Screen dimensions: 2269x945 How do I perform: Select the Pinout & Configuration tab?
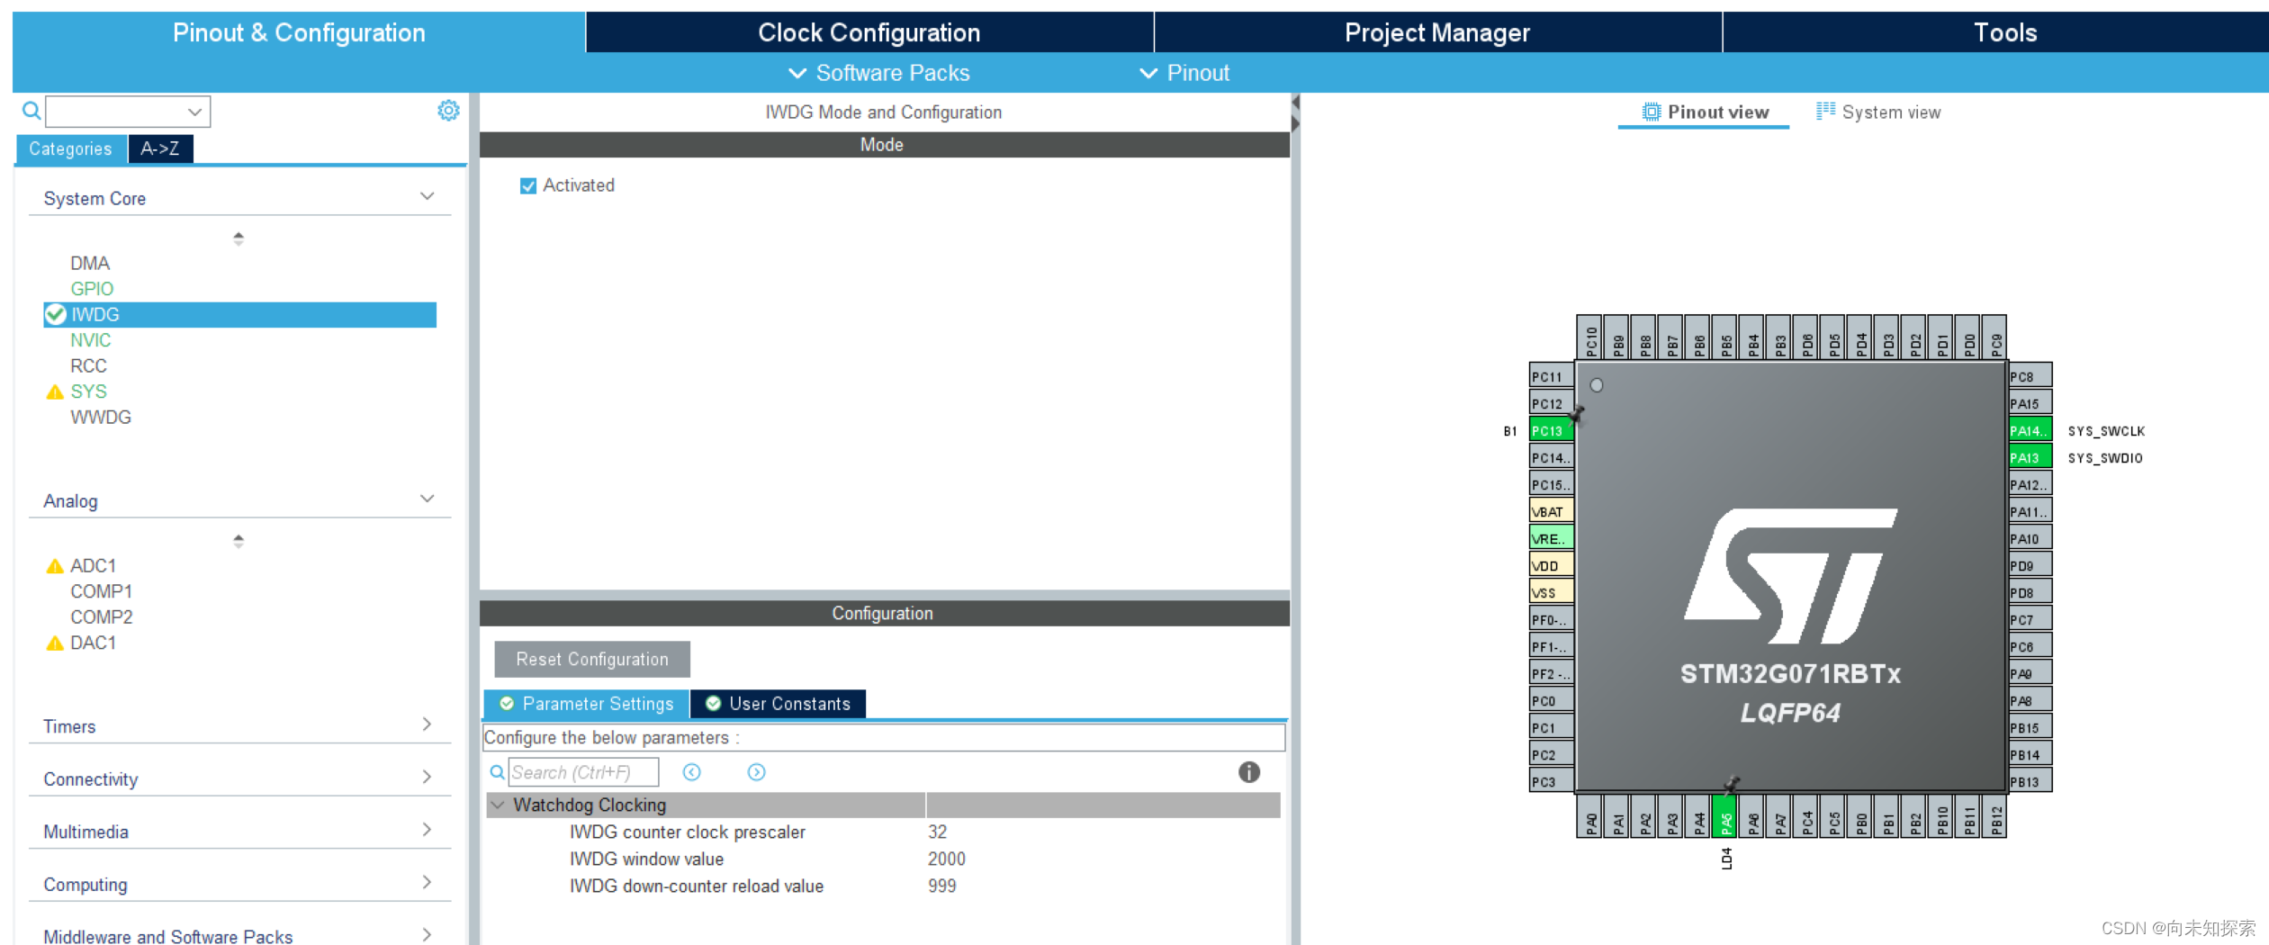coord(299,32)
